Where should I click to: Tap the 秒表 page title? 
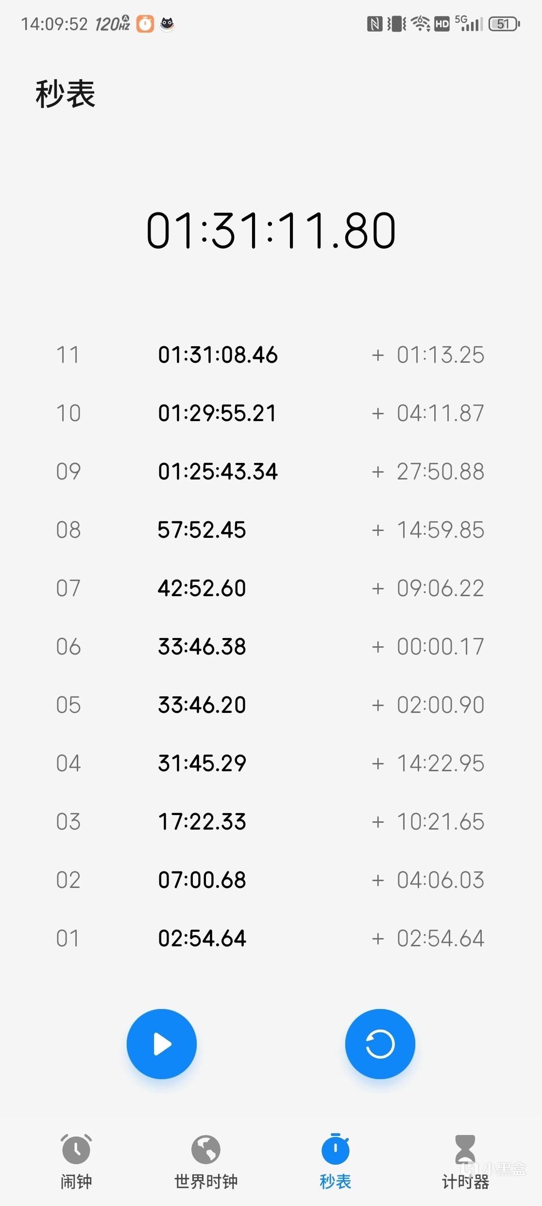(66, 94)
